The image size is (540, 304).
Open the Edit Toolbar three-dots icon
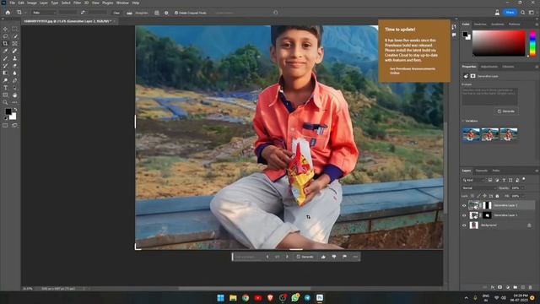[x=14, y=102]
